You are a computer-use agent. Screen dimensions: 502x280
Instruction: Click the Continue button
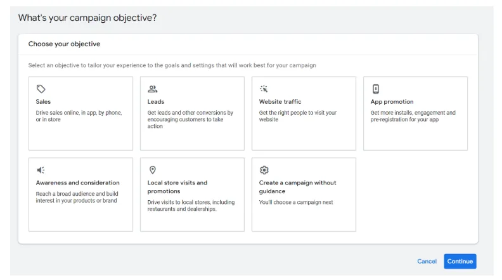coord(460,261)
